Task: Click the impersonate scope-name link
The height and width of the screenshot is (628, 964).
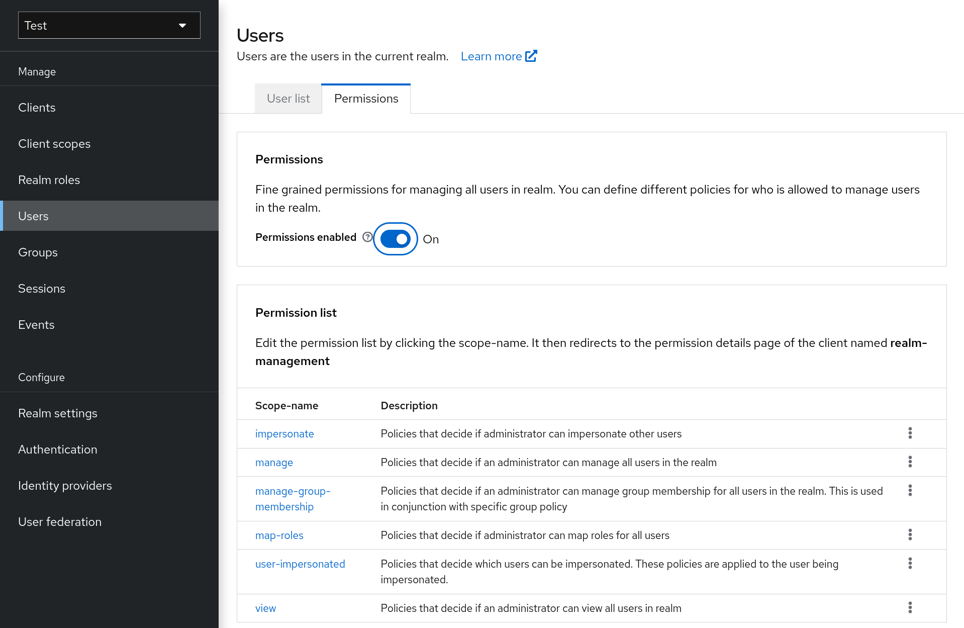Action: (284, 433)
